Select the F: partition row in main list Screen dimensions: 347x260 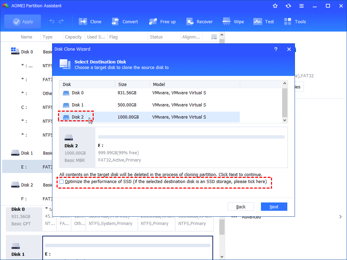pos(27,199)
